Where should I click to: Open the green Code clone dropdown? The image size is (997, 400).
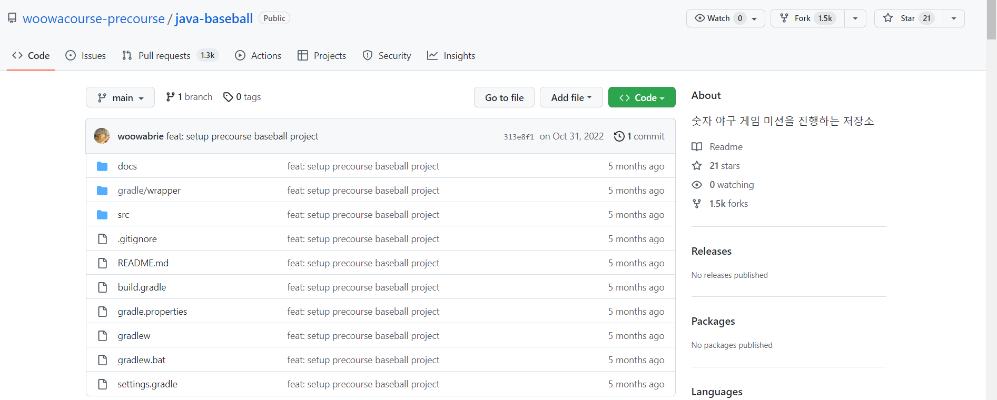tap(641, 97)
